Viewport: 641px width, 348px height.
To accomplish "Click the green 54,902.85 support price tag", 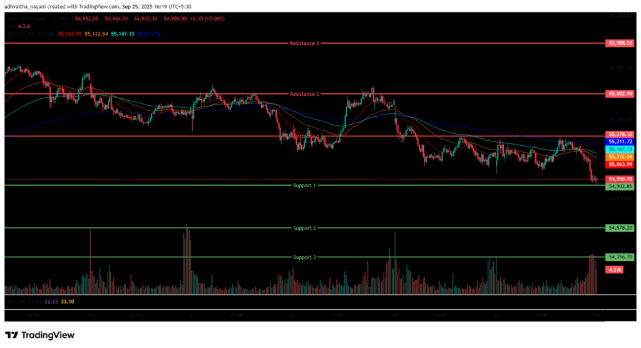I will [x=620, y=187].
